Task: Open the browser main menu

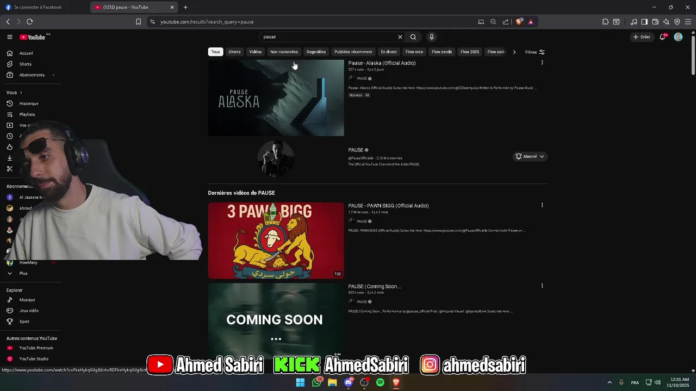Action: [x=688, y=22]
